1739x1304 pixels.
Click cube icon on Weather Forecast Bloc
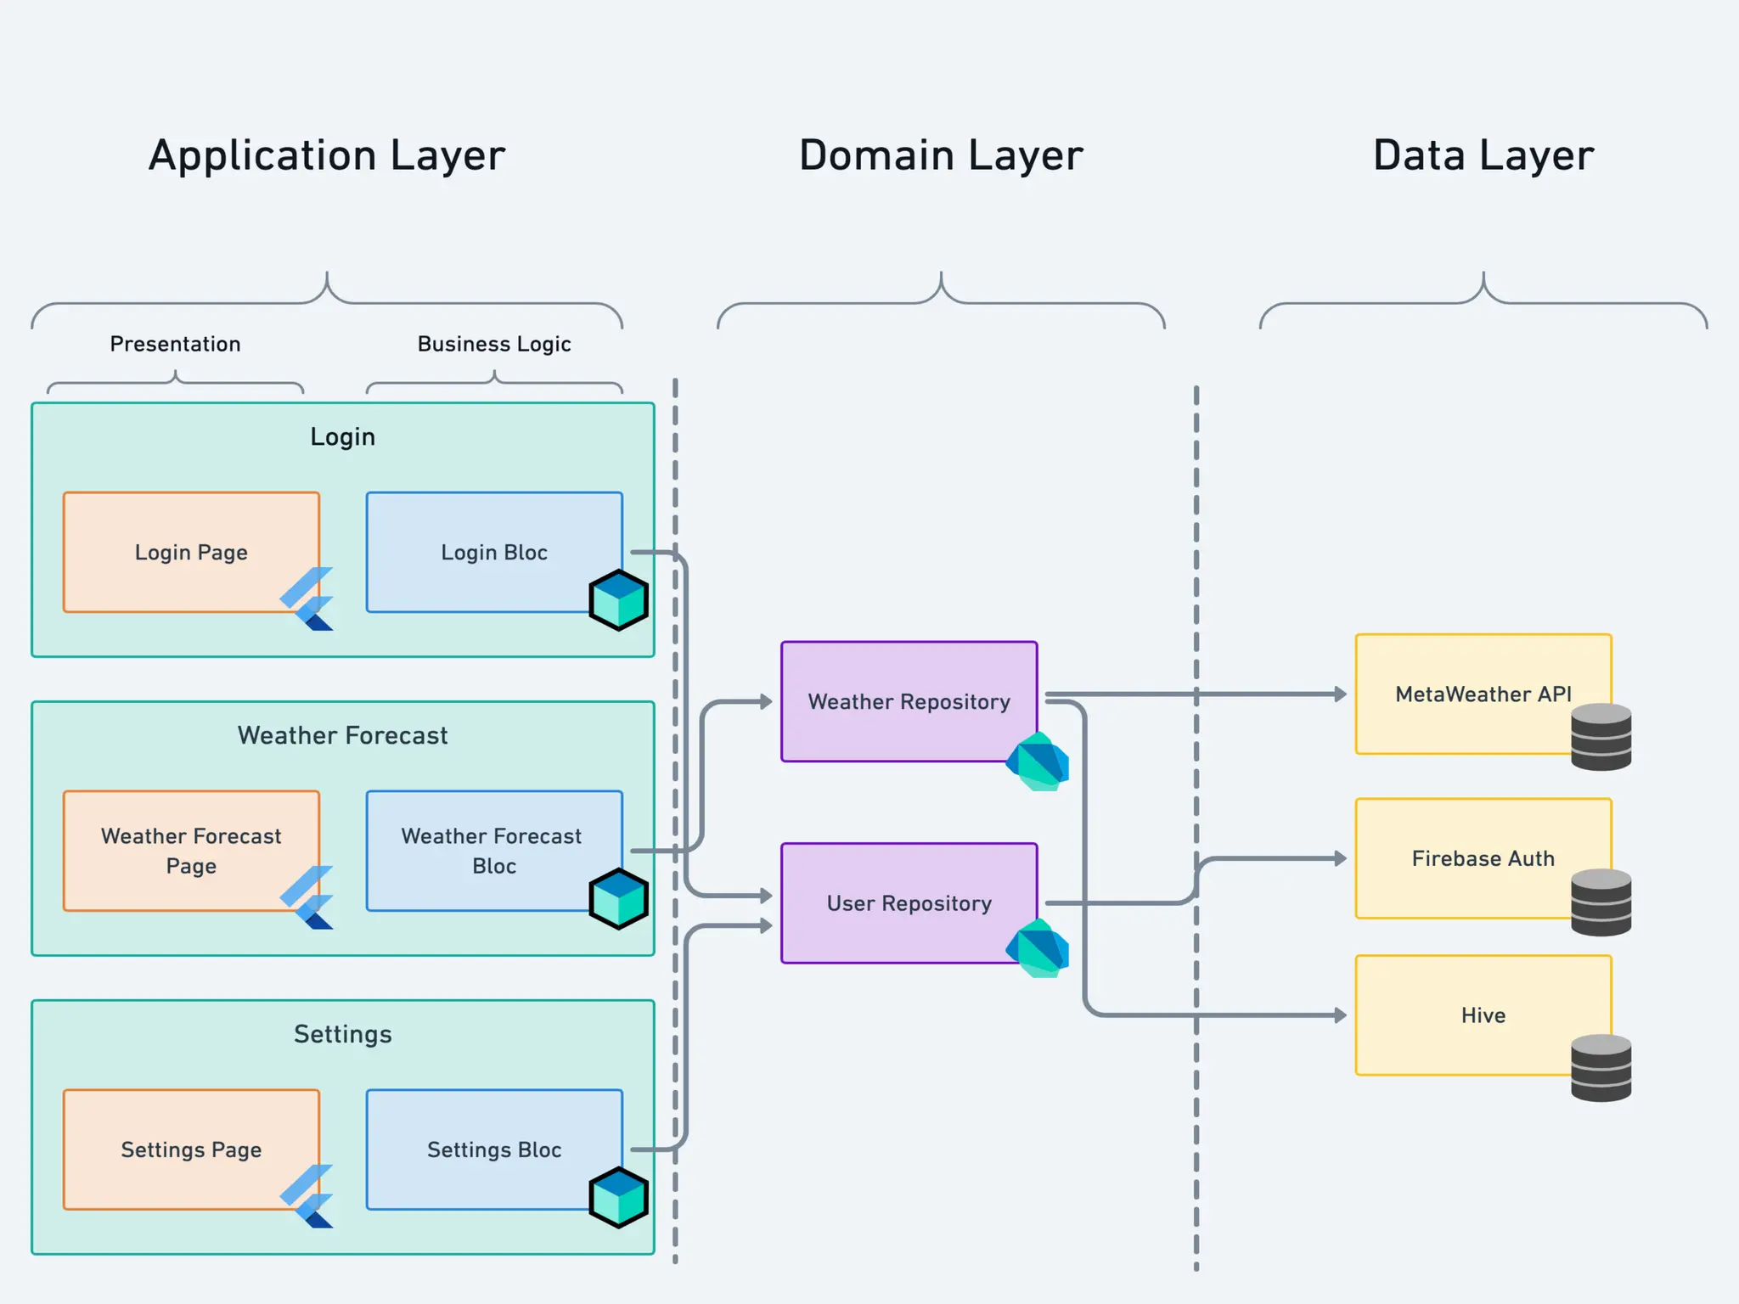pyautogui.click(x=618, y=898)
